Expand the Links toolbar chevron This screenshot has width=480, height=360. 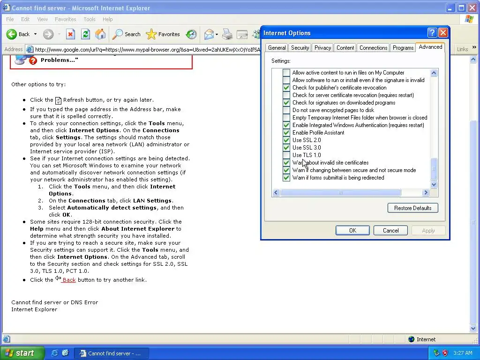[x=474, y=47]
